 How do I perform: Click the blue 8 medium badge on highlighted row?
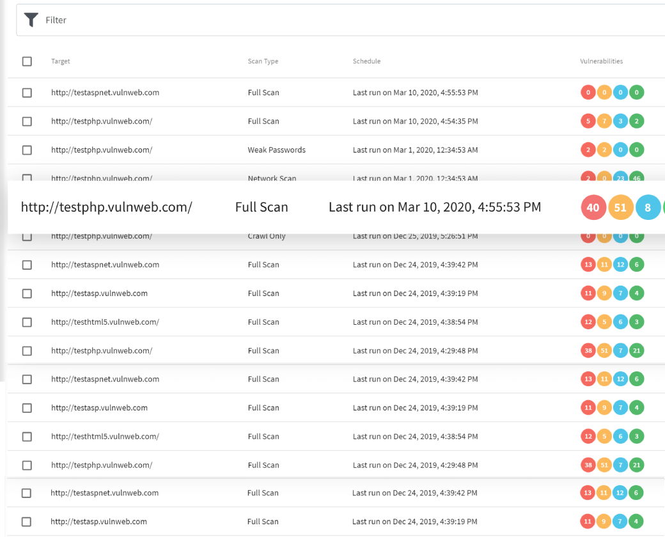tap(648, 207)
